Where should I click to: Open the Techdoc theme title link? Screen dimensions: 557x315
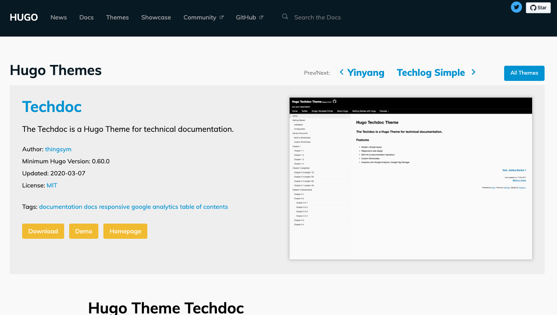52,107
